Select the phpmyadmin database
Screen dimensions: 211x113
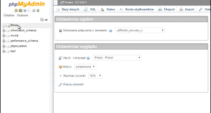coord(19,46)
